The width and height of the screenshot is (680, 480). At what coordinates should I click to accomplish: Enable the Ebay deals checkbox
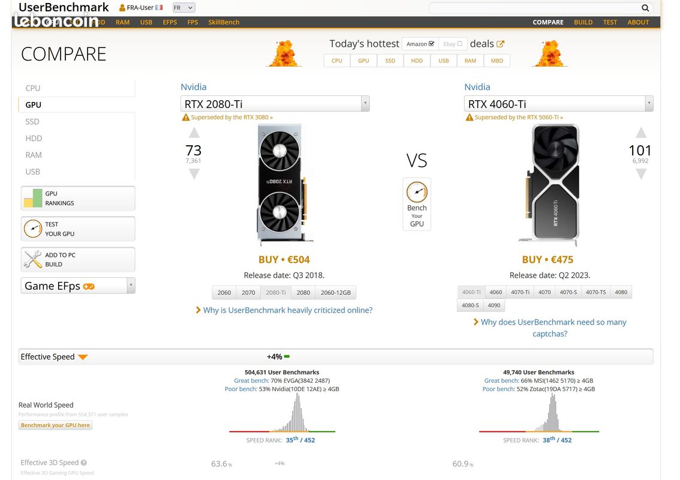(x=459, y=44)
